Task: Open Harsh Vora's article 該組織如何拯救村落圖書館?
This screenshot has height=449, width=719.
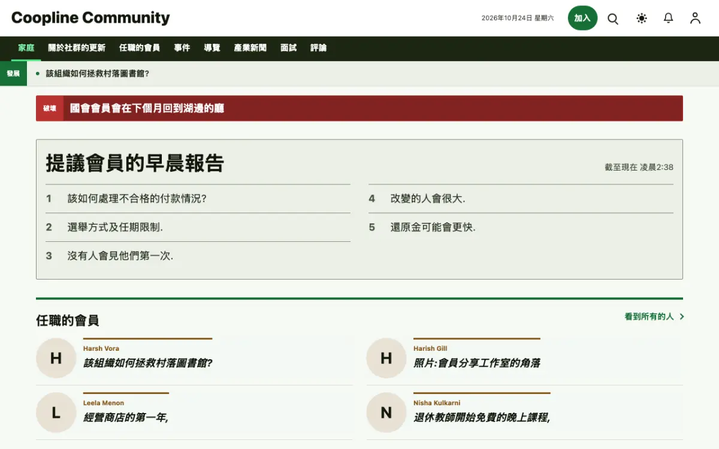Action: coord(148,363)
